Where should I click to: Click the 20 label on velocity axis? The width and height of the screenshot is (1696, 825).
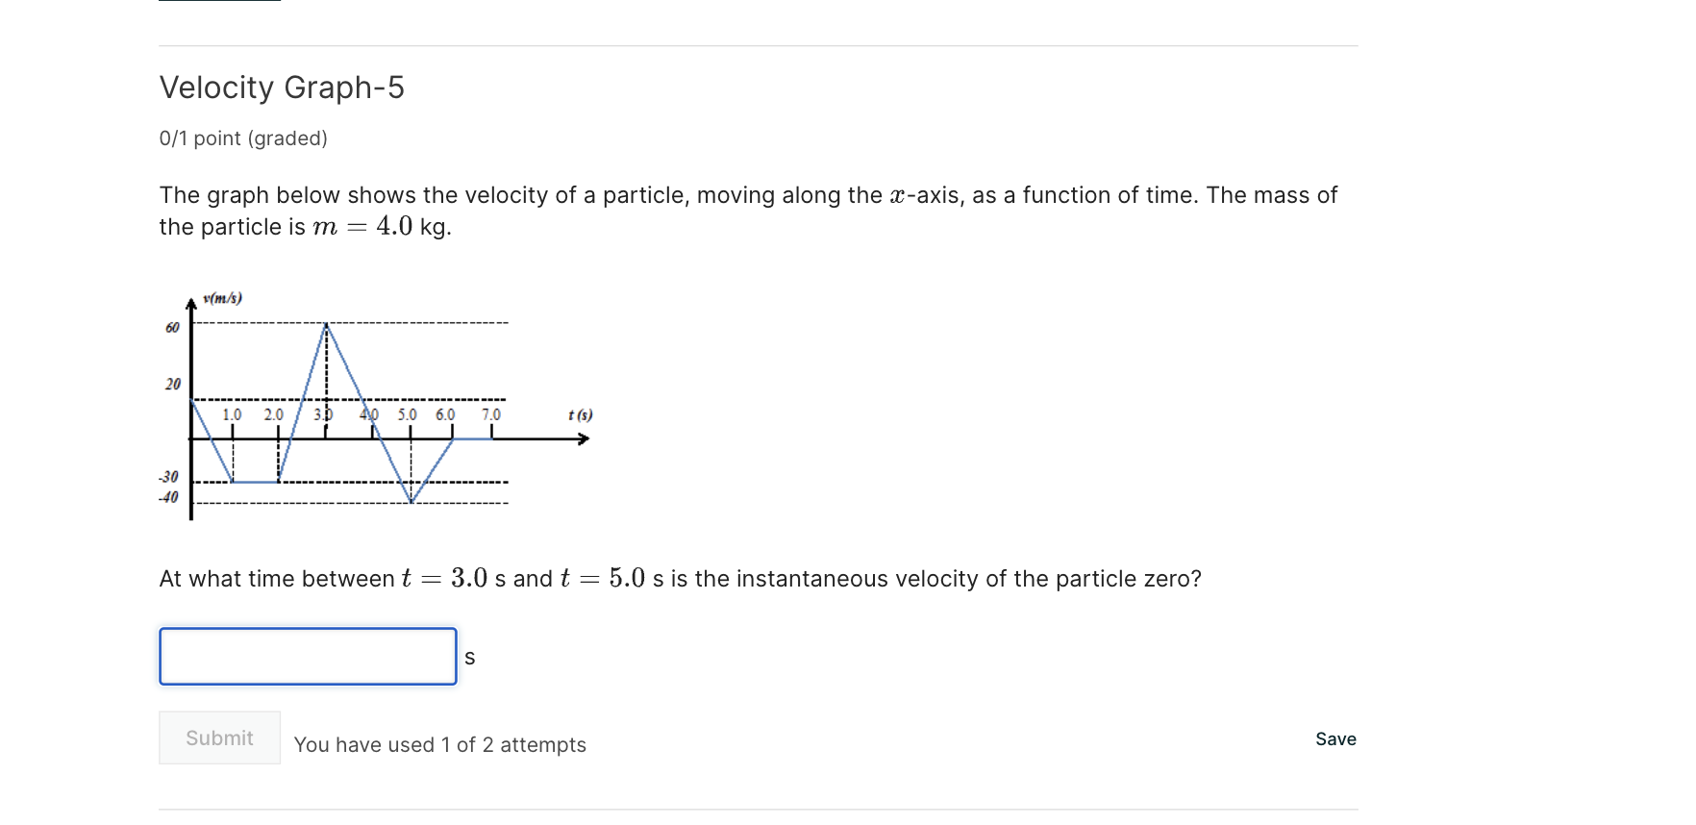[x=173, y=383]
